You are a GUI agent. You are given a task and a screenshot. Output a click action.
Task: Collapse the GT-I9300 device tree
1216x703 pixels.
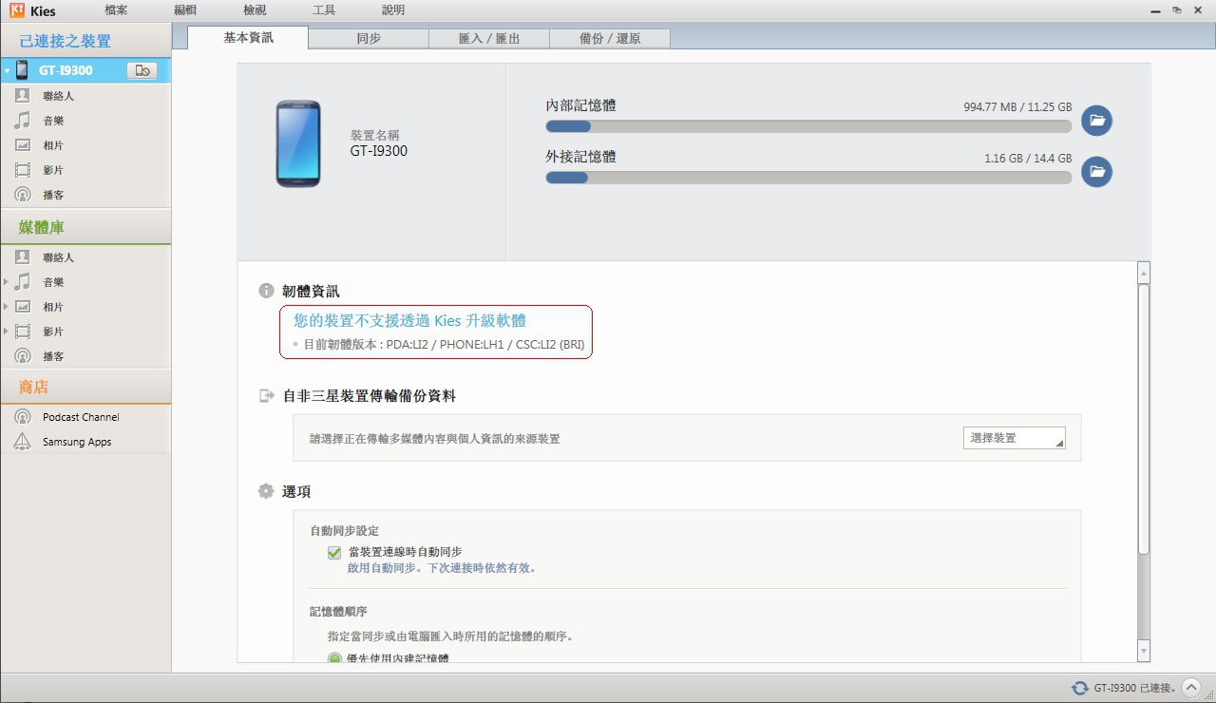(6, 70)
